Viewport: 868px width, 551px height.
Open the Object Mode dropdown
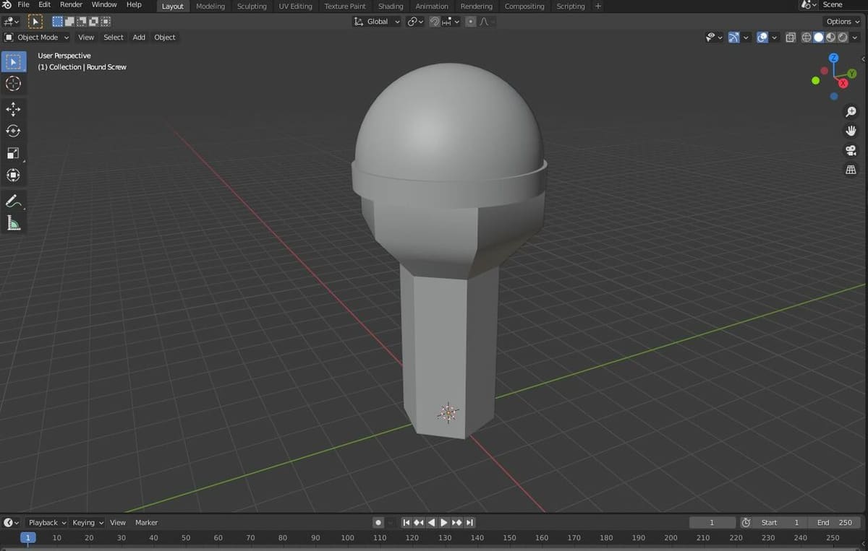36,37
